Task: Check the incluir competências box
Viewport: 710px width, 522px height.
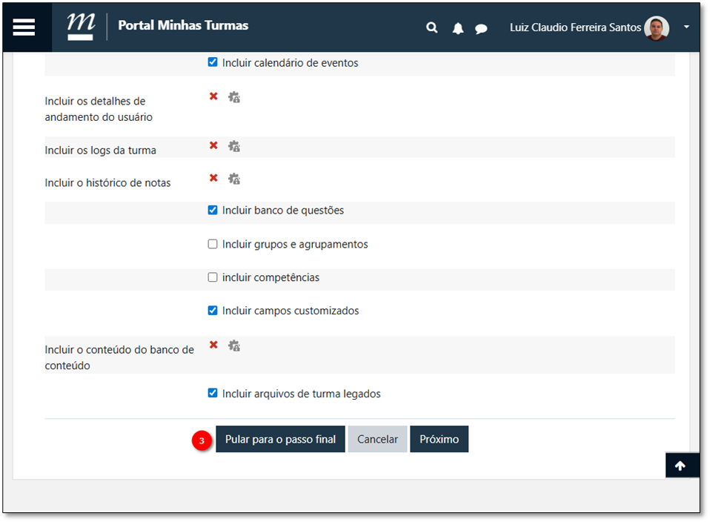Action: 213,277
